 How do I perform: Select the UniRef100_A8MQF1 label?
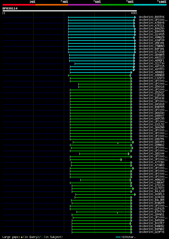pos(152,60)
